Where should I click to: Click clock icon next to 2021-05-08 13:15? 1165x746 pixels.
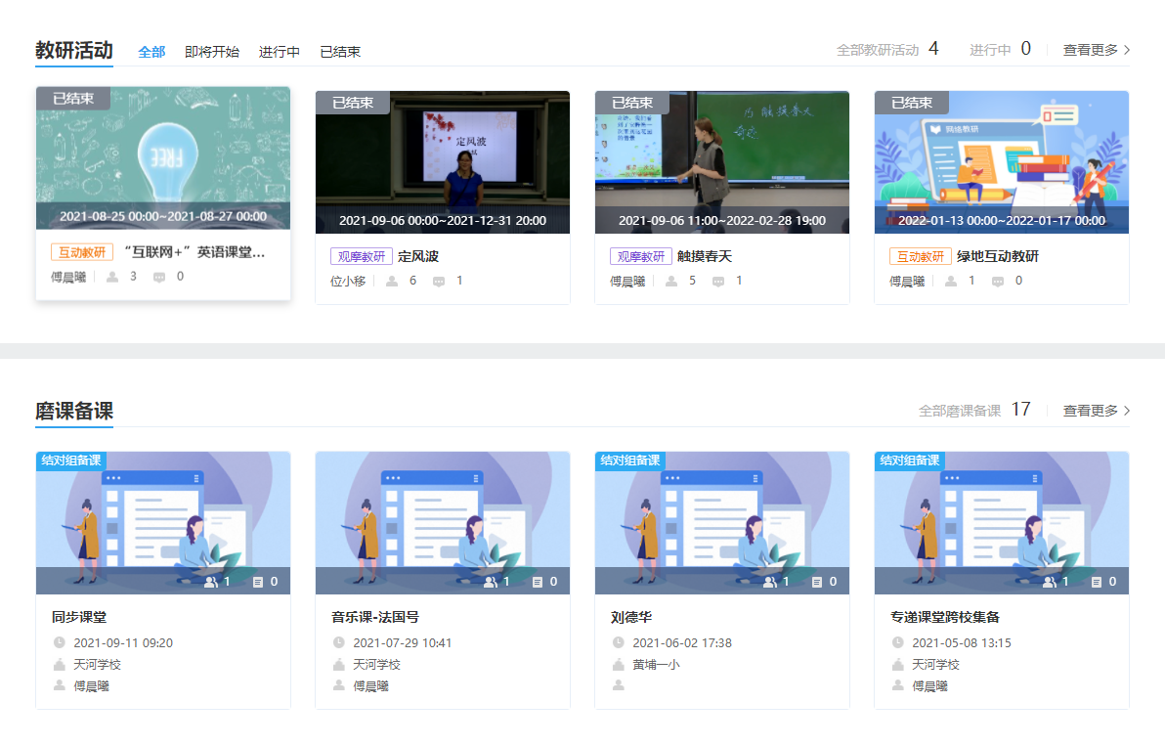pos(897,642)
